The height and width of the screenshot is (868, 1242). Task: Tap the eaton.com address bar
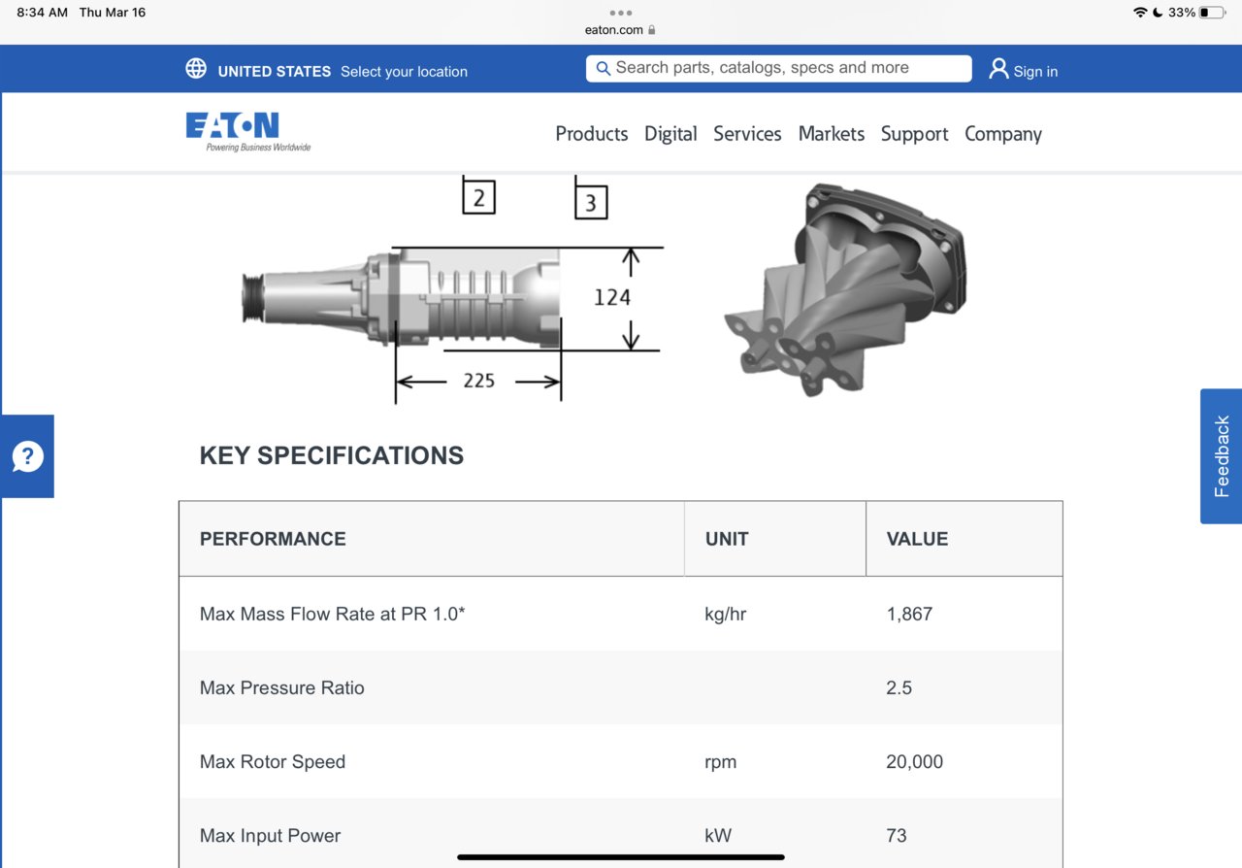tap(621, 30)
